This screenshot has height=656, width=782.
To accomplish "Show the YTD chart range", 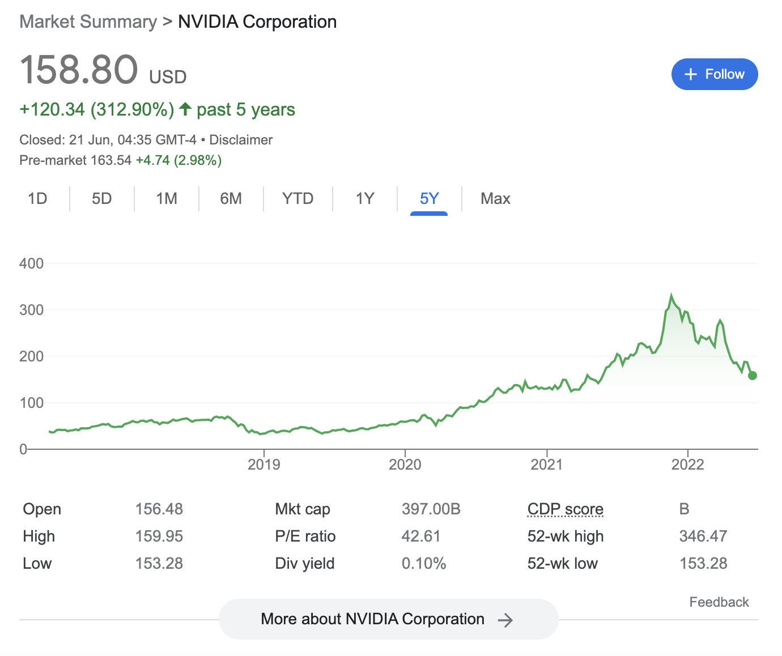I will (x=297, y=199).
